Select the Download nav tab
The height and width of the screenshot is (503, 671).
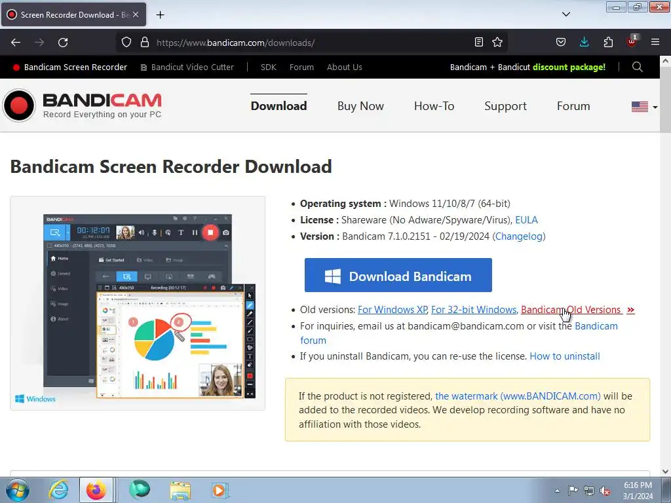(278, 106)
